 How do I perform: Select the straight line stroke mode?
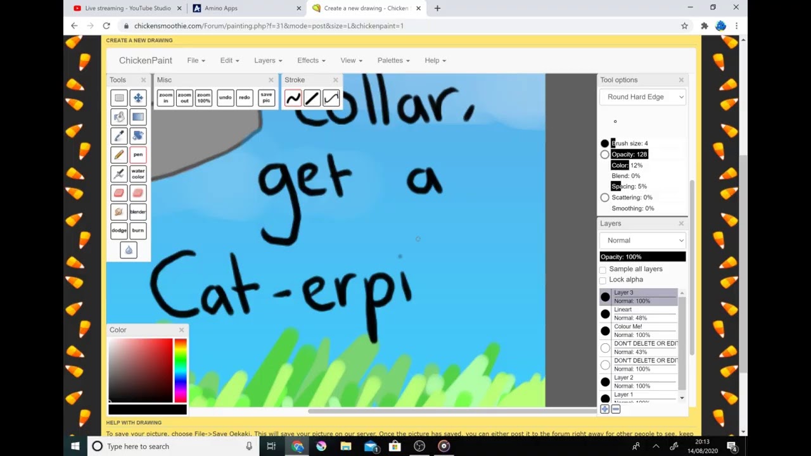(x=312, y=98)
